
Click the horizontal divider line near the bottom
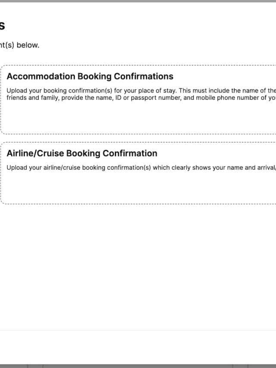(x=138, y=330)
